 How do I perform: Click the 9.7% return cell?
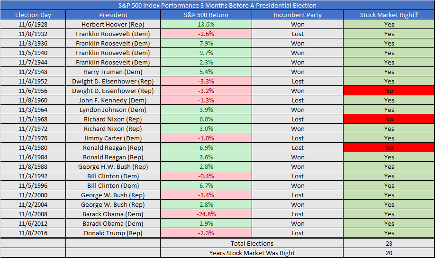tap(206, 53)
